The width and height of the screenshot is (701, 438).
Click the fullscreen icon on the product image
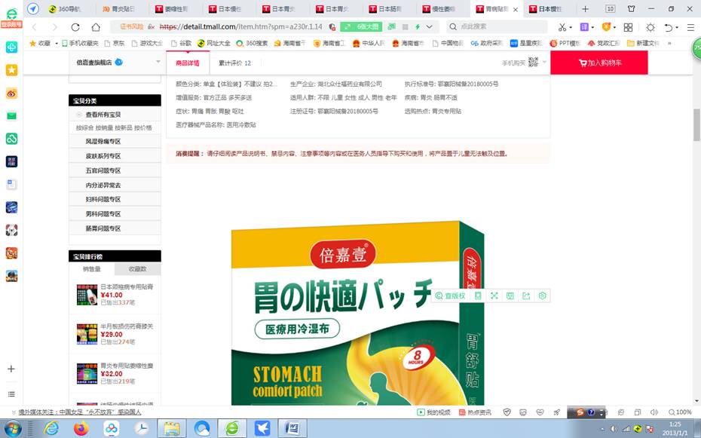click(x=495, y=296)
